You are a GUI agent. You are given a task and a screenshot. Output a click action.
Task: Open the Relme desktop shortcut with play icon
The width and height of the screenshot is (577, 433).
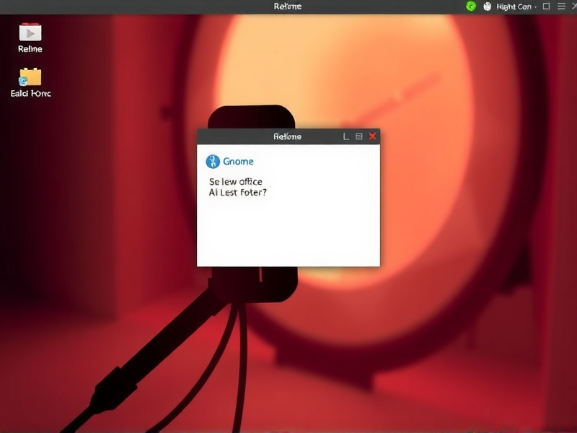(30, 32)
